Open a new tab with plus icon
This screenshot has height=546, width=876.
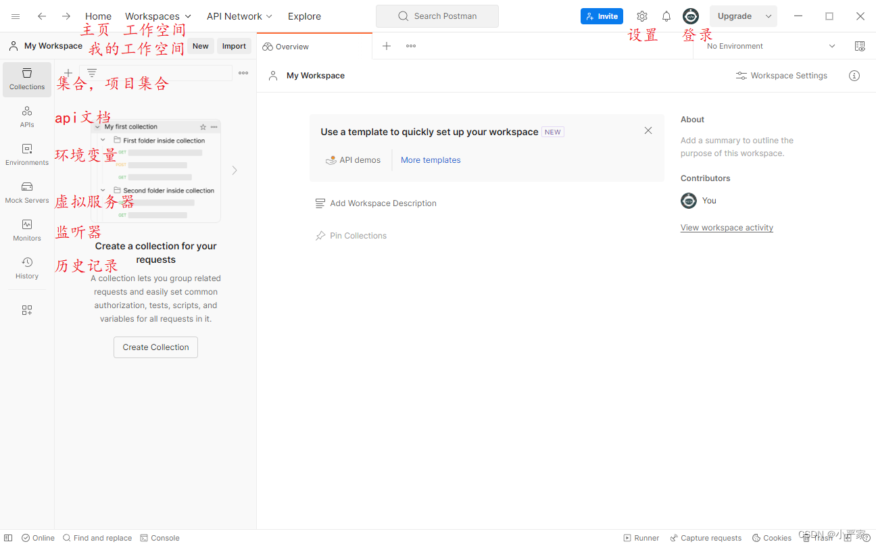click(387, 46)
